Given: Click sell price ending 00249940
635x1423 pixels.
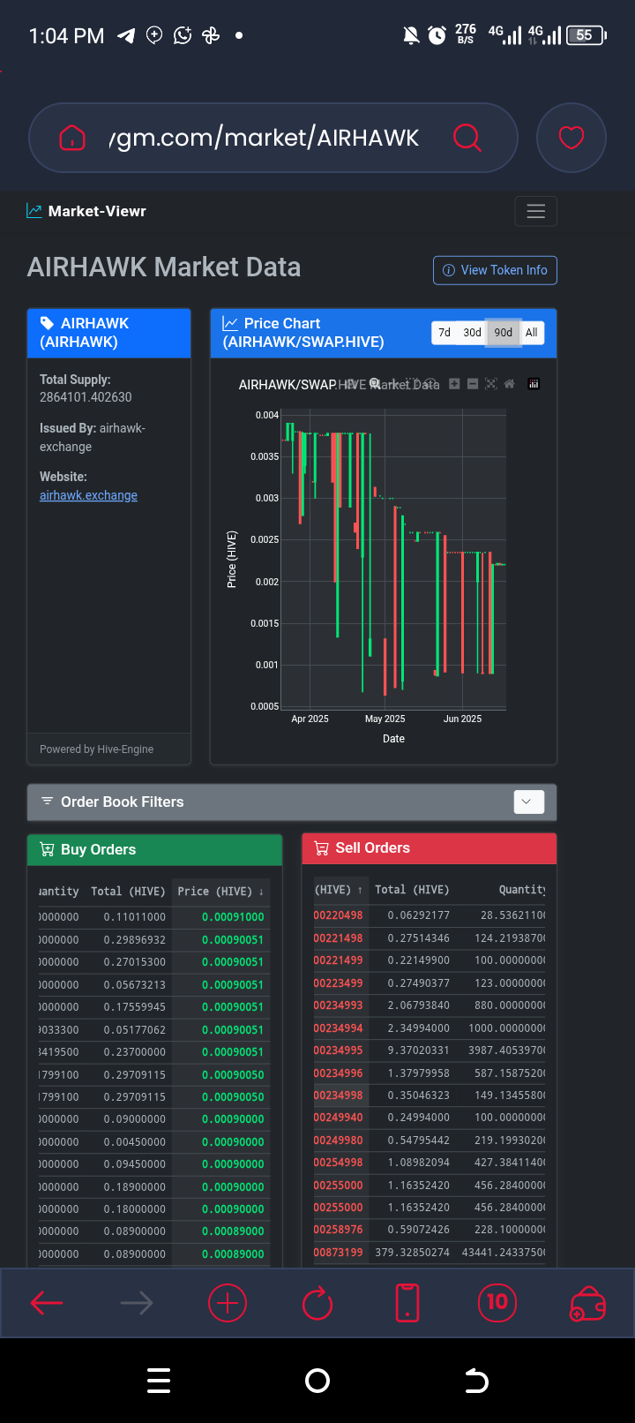Looking at the screenshot, I should point(339,1118).
